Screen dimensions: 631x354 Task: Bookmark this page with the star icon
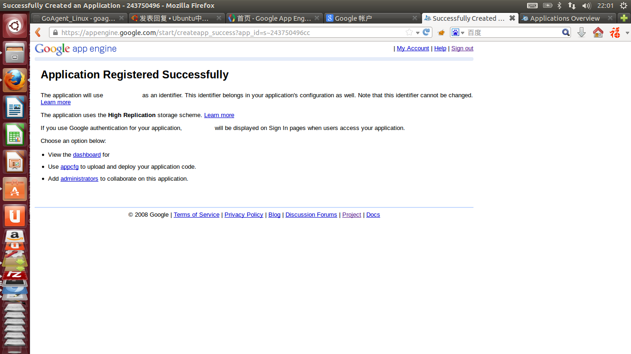(x=409, y=32)
